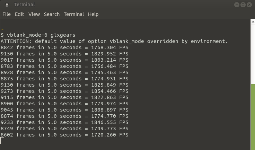Click the terminal cursor block at bottom
The image size is (255, 150).
[x=2, y=141]
